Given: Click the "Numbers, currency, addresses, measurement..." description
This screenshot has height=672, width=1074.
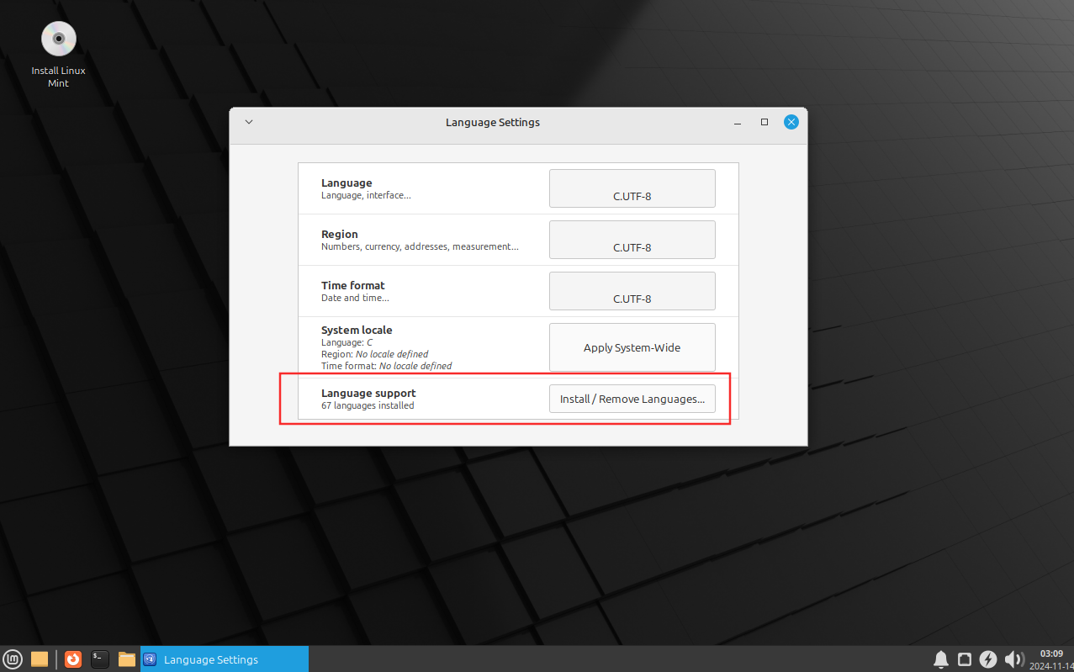Looking at the screenshot, I should (420, 247).
